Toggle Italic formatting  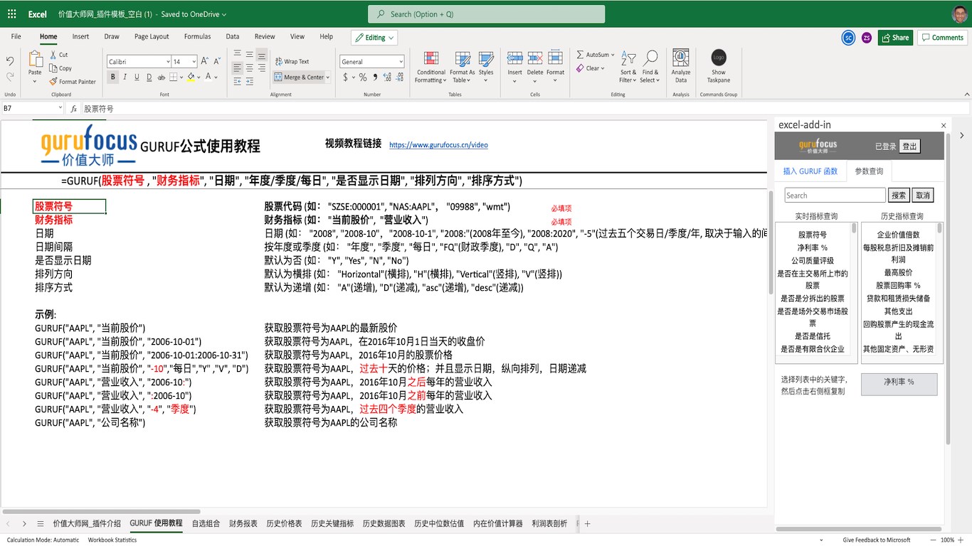click(x=125, y=77)
